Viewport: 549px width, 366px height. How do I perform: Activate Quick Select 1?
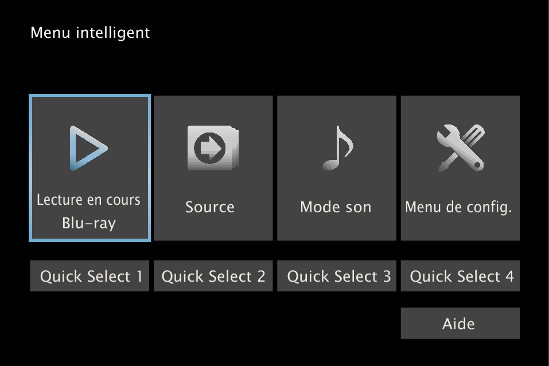click(x=89, y=276)
